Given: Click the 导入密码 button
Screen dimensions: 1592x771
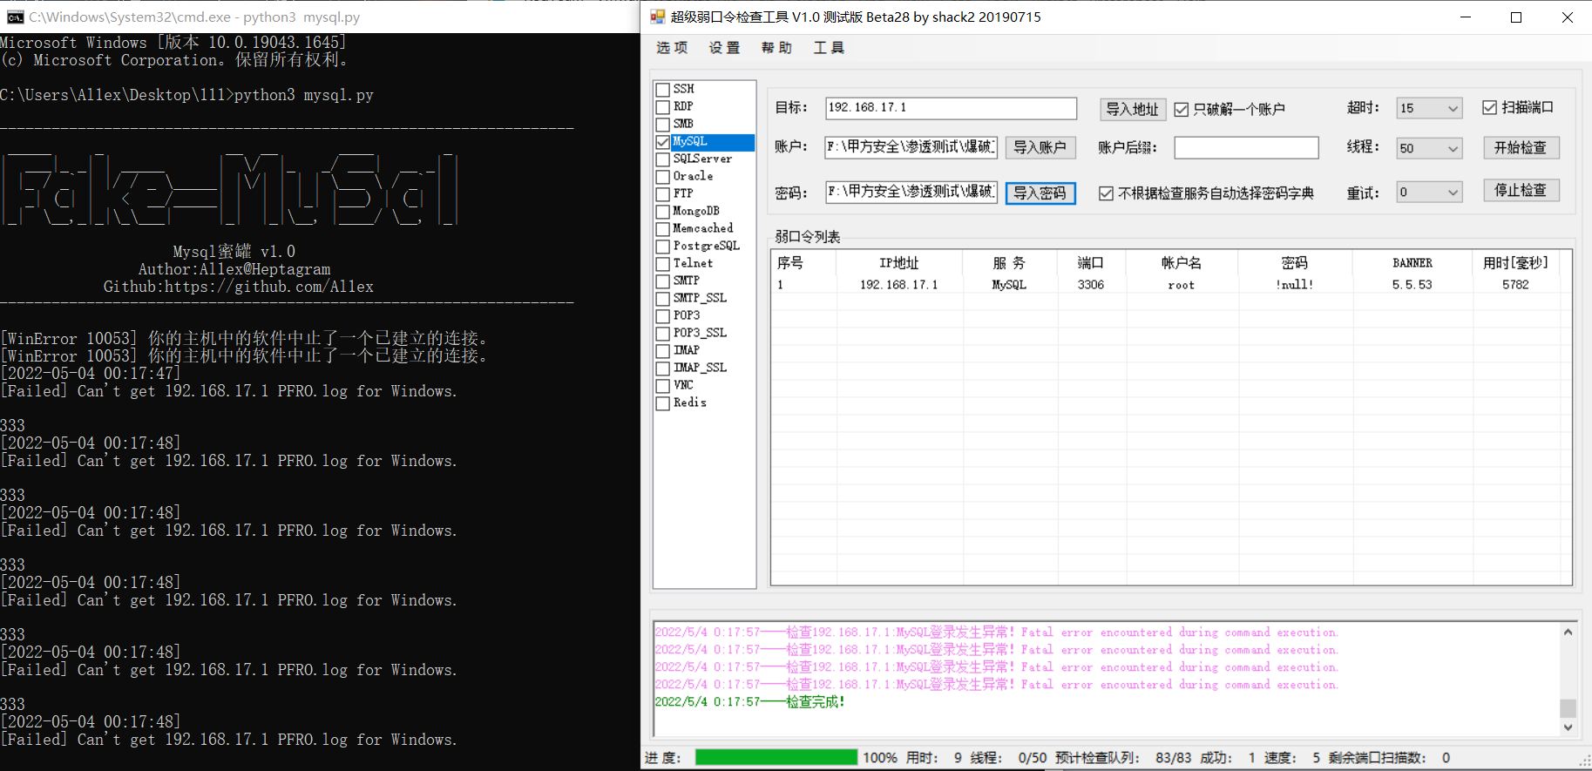Looking at the screenshot, I should [x=1040, y=193].
